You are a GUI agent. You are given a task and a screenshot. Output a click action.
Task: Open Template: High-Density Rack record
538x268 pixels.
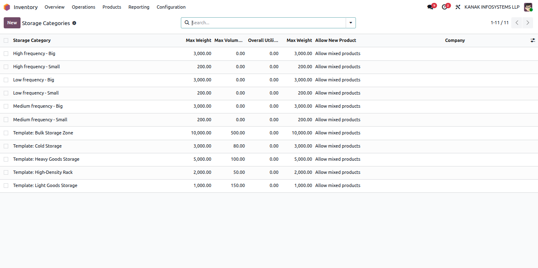point(43,172)
